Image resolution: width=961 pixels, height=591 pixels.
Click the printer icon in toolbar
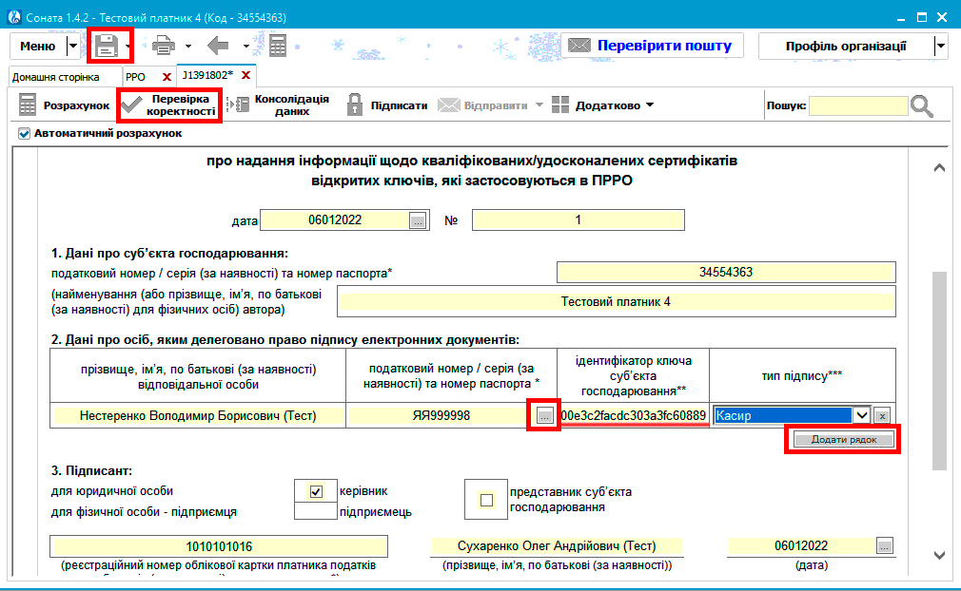(x=164, y=46)
